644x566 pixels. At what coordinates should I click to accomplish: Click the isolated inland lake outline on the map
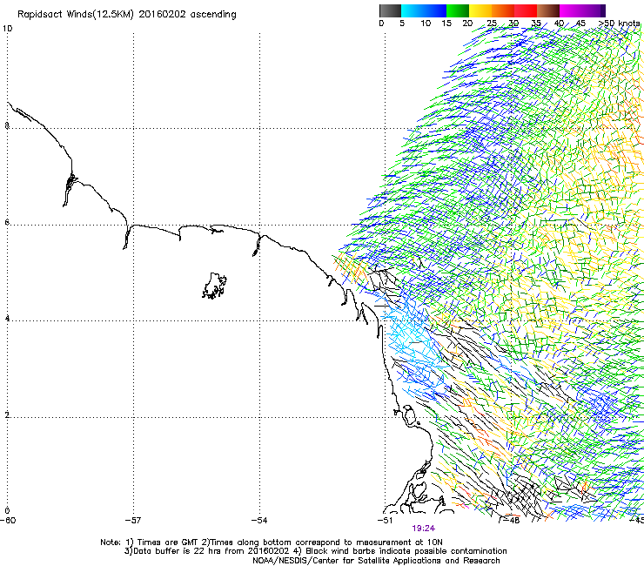click(214, 286)
